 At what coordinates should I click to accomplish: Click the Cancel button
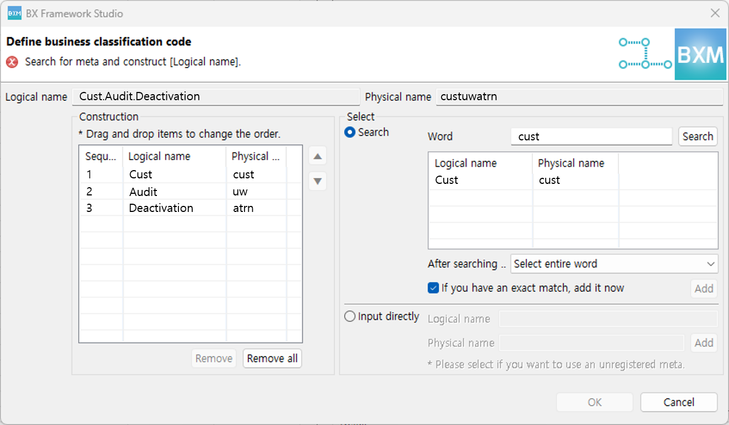point(678,402)
